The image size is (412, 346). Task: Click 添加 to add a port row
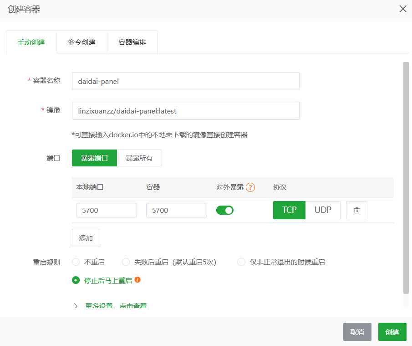86,238
